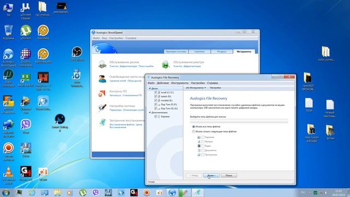Click the film strip icon beside Видео
Screen dimensions: 350x197
click(199, 146)
